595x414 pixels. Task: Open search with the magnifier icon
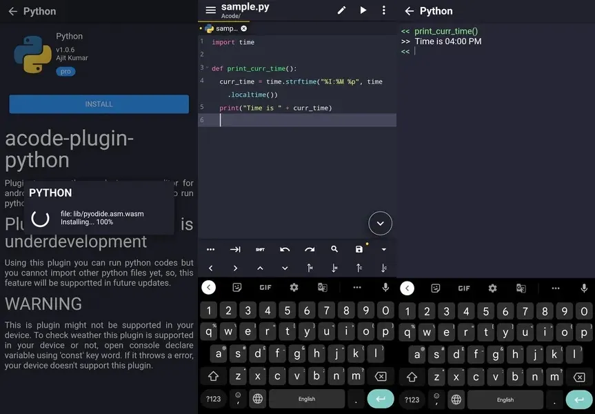point(334,249)
